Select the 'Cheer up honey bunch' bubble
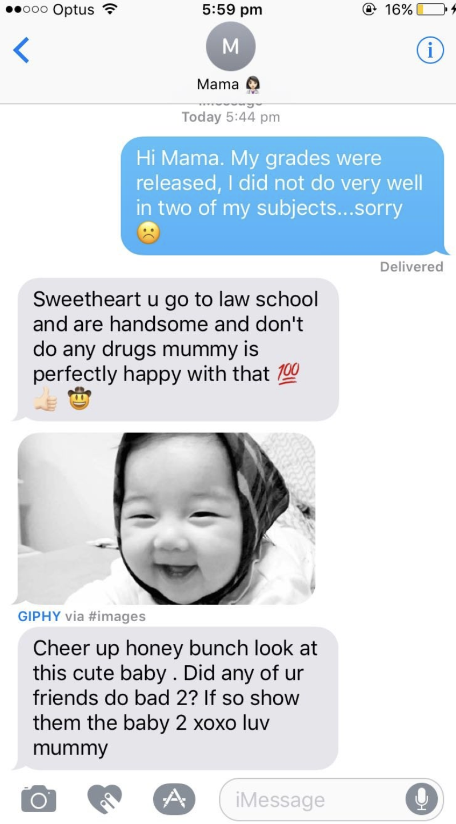Viewport: 456px width, 824px height. (177, 698)
